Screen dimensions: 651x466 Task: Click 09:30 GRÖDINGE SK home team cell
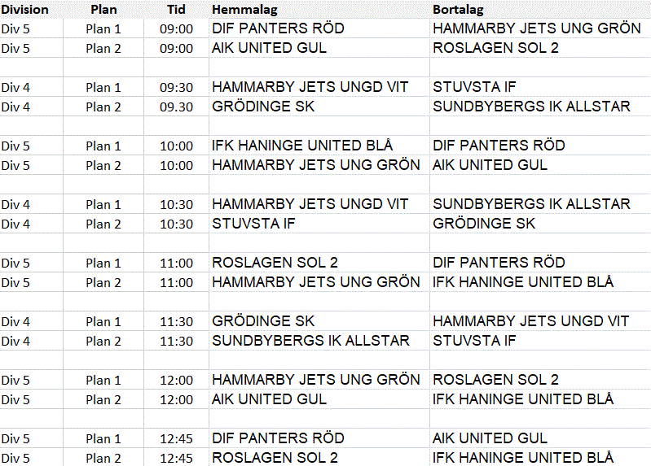(319, 107)
